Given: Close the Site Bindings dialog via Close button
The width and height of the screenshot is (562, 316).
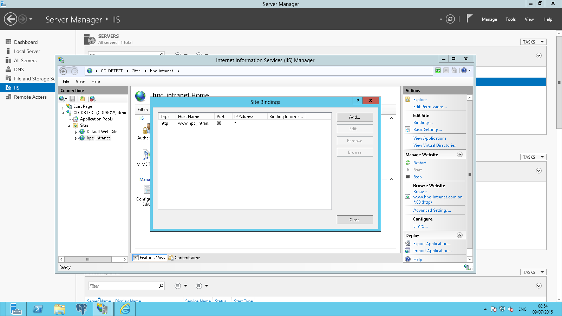Looking at the screenshot, I should tap(355, 219).
